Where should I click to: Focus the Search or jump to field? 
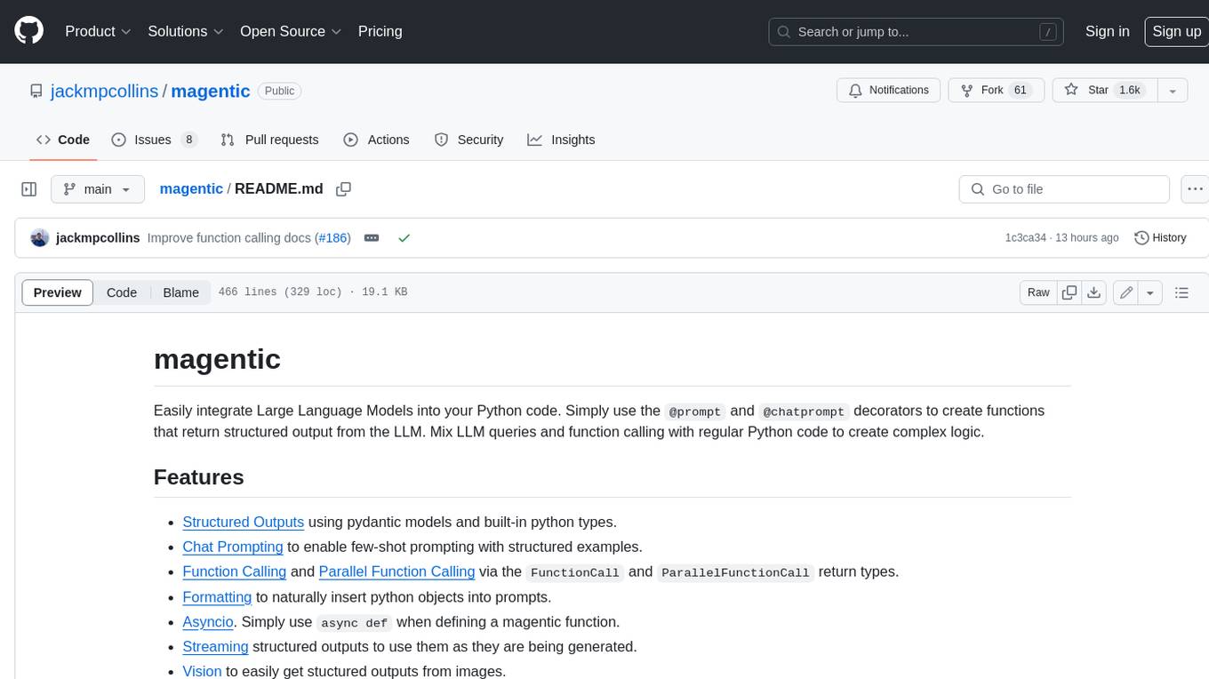coord(917,32)
